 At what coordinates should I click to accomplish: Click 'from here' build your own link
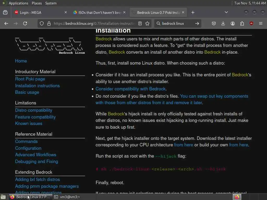click(x=239, y=145)
